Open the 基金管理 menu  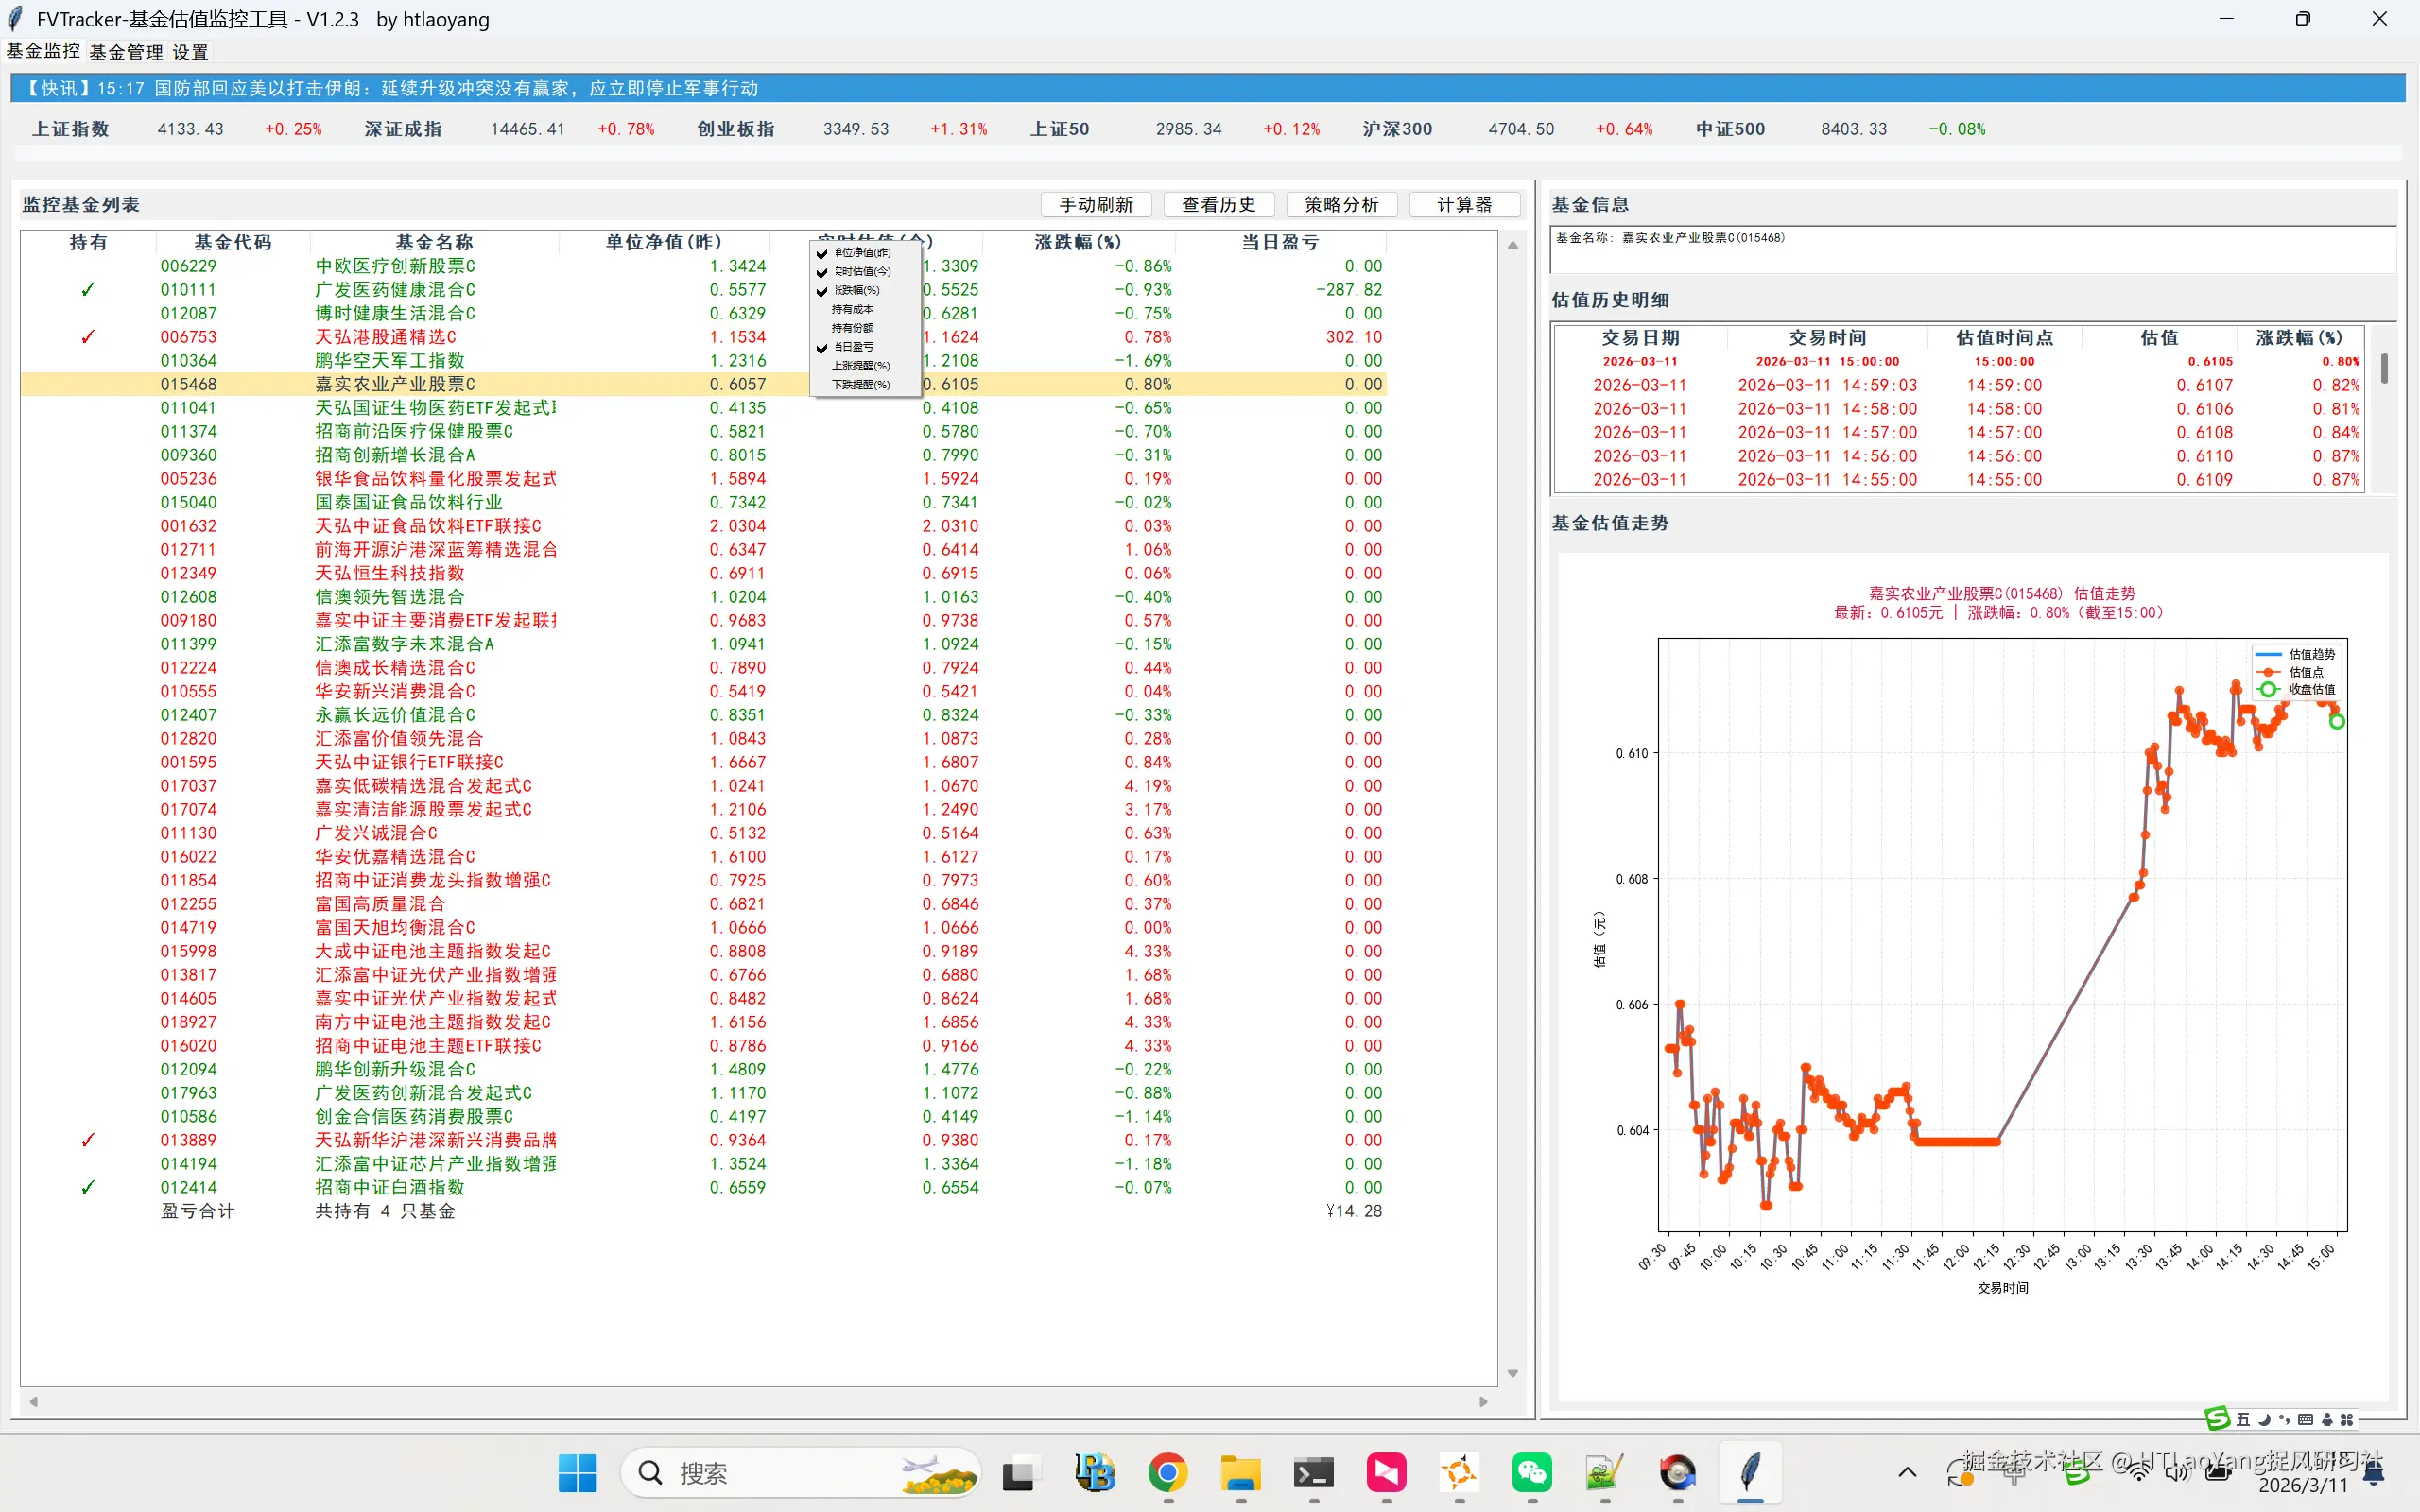tap(126, 52)
